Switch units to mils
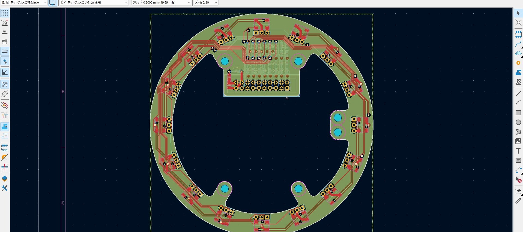 (x=5, y=41)
